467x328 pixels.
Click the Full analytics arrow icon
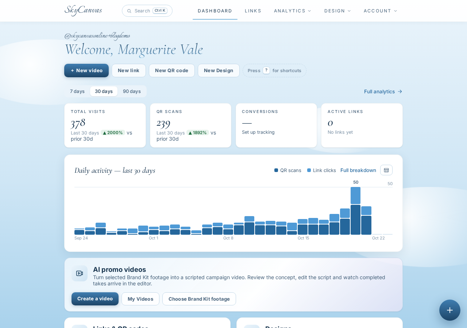[400, 91]
